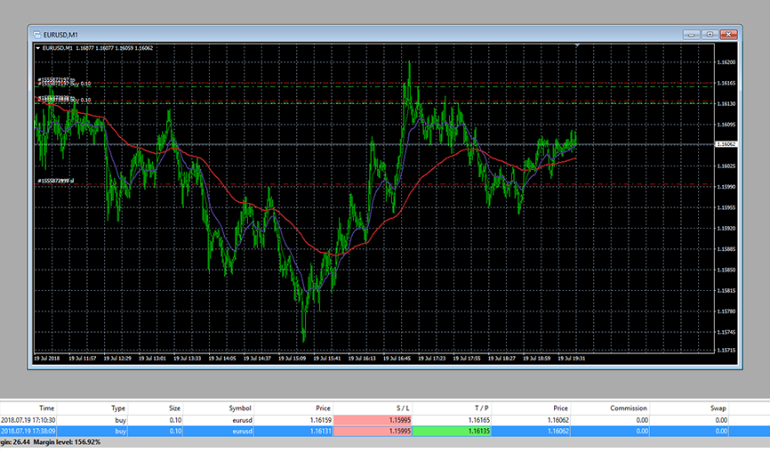Minimize the EURUSD,M1 chart window
Viewport: 770px width, 469px height.
(x=691, y=35)
